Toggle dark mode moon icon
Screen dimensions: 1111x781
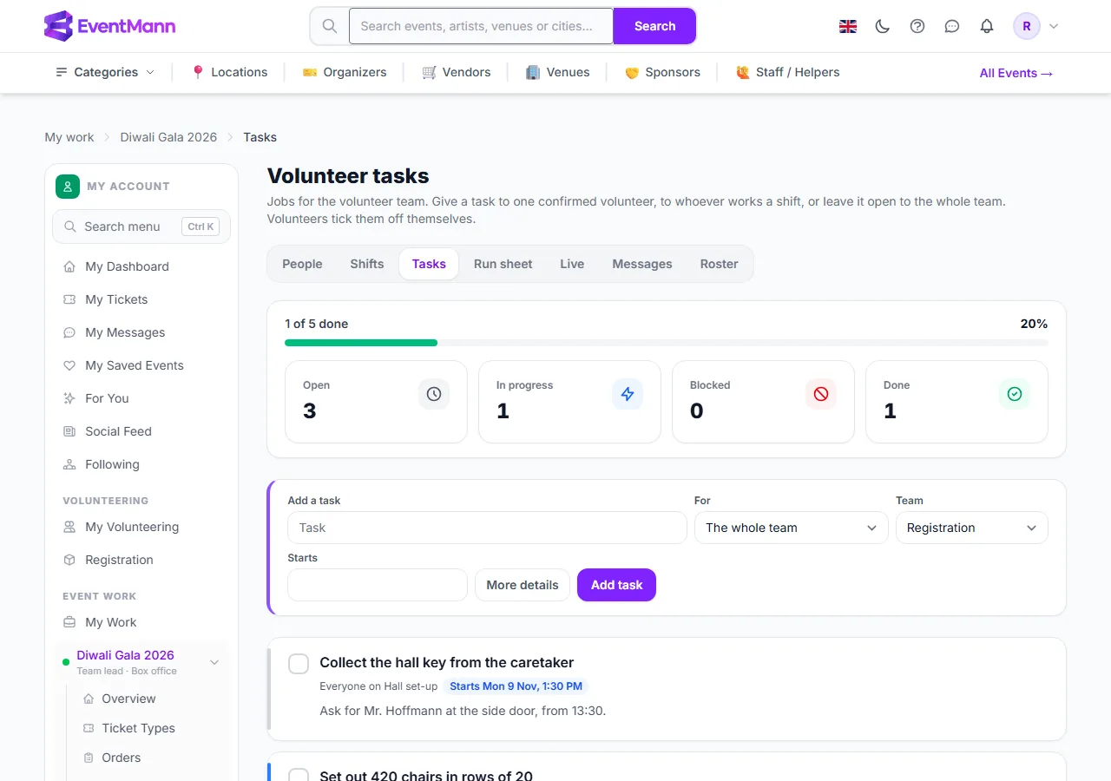(x=883, y=26)
